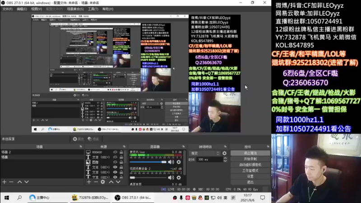
Task: Open 视频采集设备 2 audio settings gear
Action: click(179, 177)
